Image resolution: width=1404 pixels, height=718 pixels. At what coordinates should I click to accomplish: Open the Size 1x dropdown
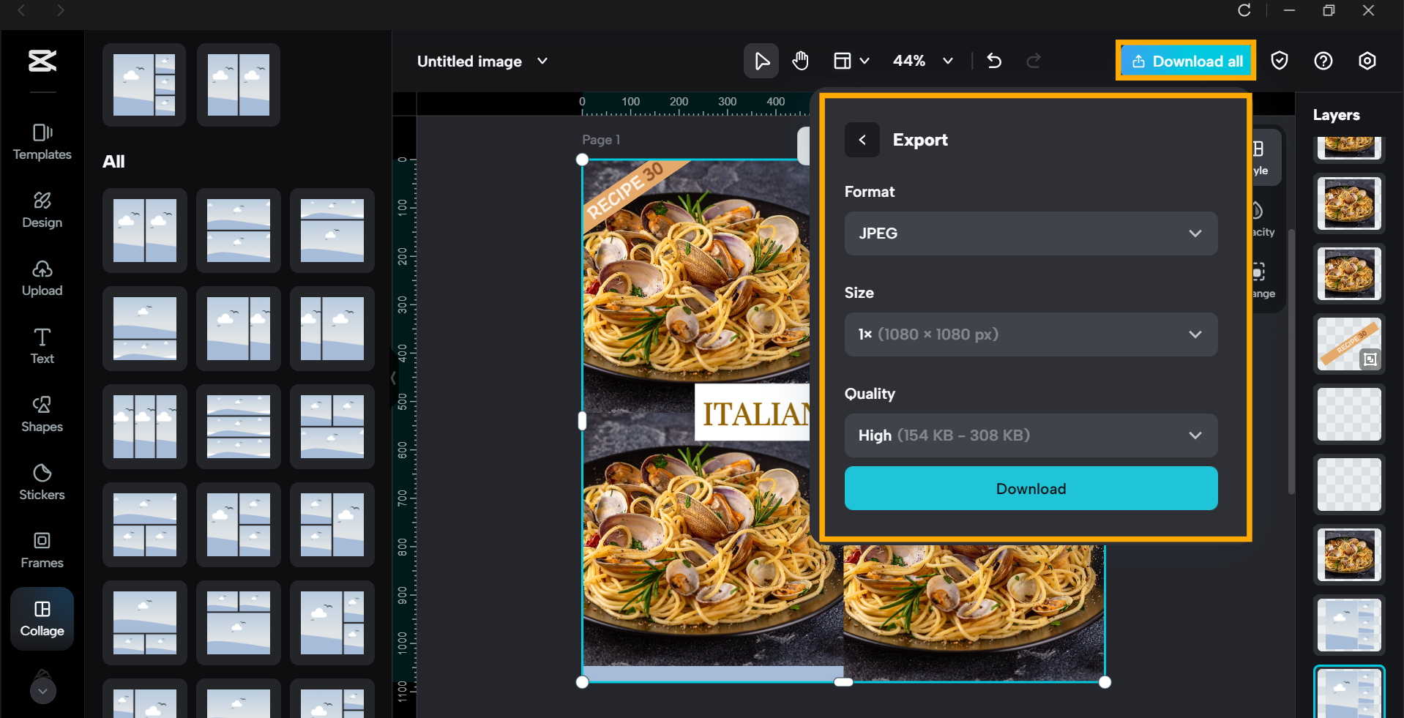[x=1031, y=334]
